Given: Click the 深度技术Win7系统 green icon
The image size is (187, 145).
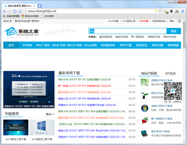Looking at the screenshot, I should tap(145, 83).
